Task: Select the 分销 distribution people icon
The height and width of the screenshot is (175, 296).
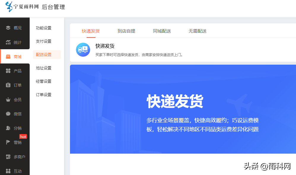Action: pos(8,128)
